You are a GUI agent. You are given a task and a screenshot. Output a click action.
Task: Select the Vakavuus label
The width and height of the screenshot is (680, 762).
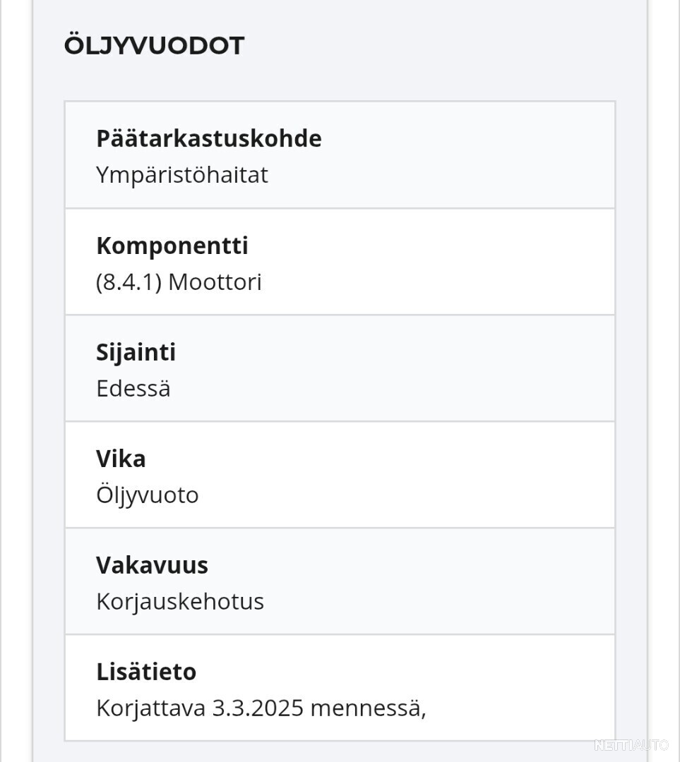(153, 565)
